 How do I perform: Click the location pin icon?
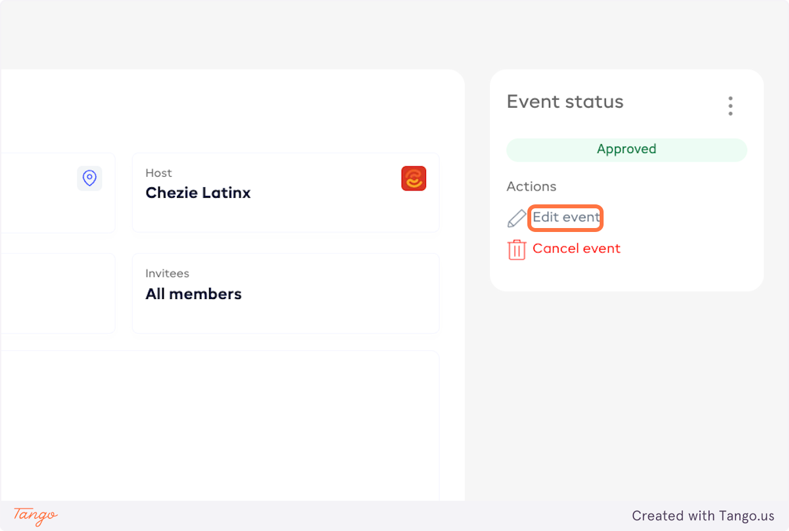(x=89, y=178)
